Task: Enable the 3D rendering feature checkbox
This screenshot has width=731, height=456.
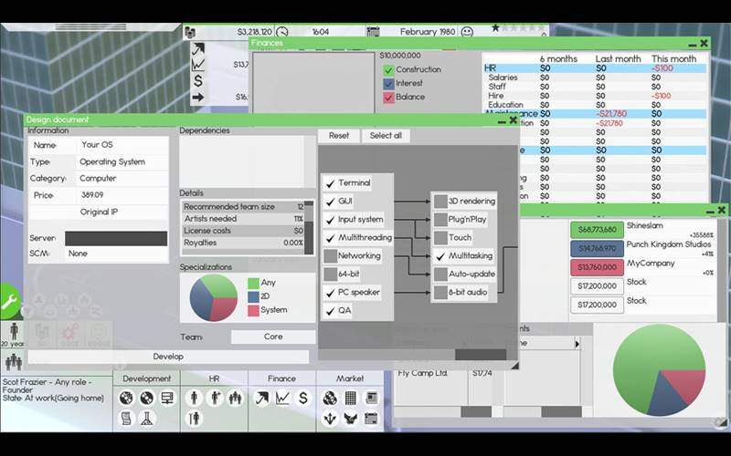Action: (x=440, y=201)
